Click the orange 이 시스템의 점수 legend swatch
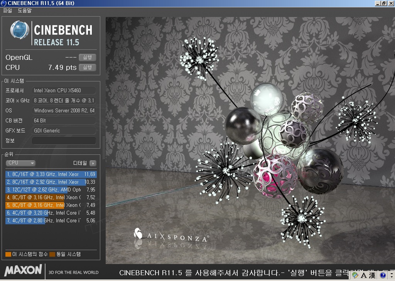The image size is (395, 281). tap(8, 254)
